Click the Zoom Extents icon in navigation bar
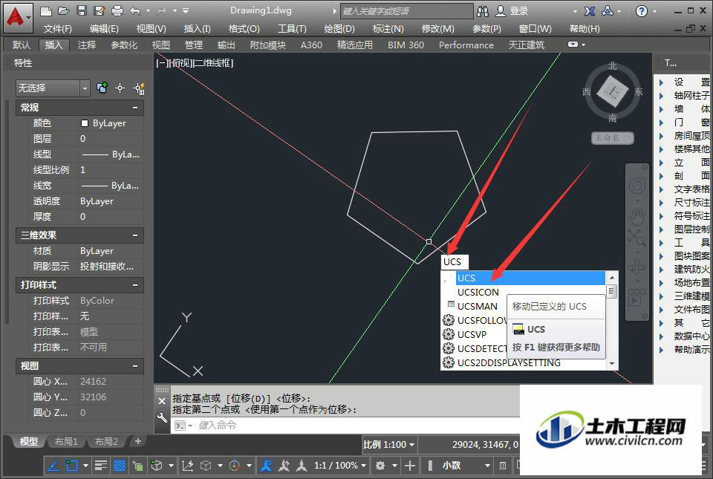Screen dimensions: 713x479 coord(637,238)
